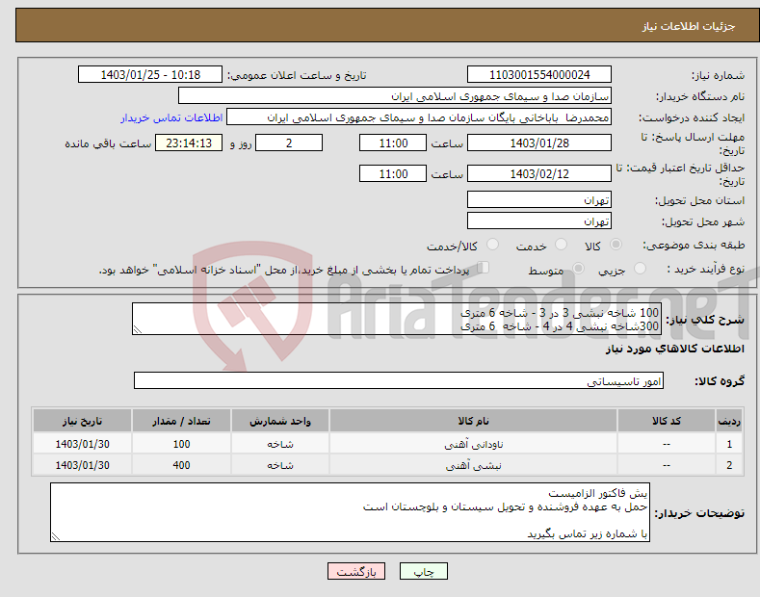Click the شاخه unit cell in row 1
Image resolution: width=760 pixels, height=597 pixels.
tap(280, 444)
